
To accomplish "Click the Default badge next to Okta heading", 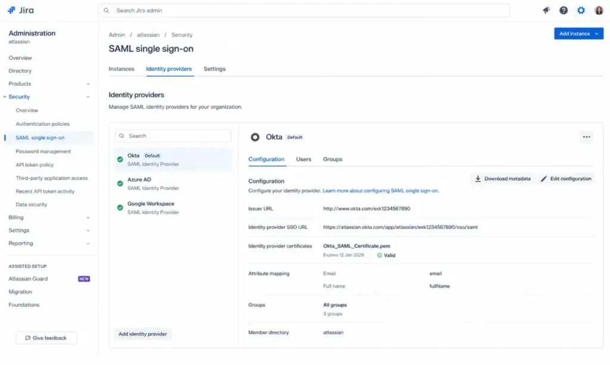I will tap(294, 137).
